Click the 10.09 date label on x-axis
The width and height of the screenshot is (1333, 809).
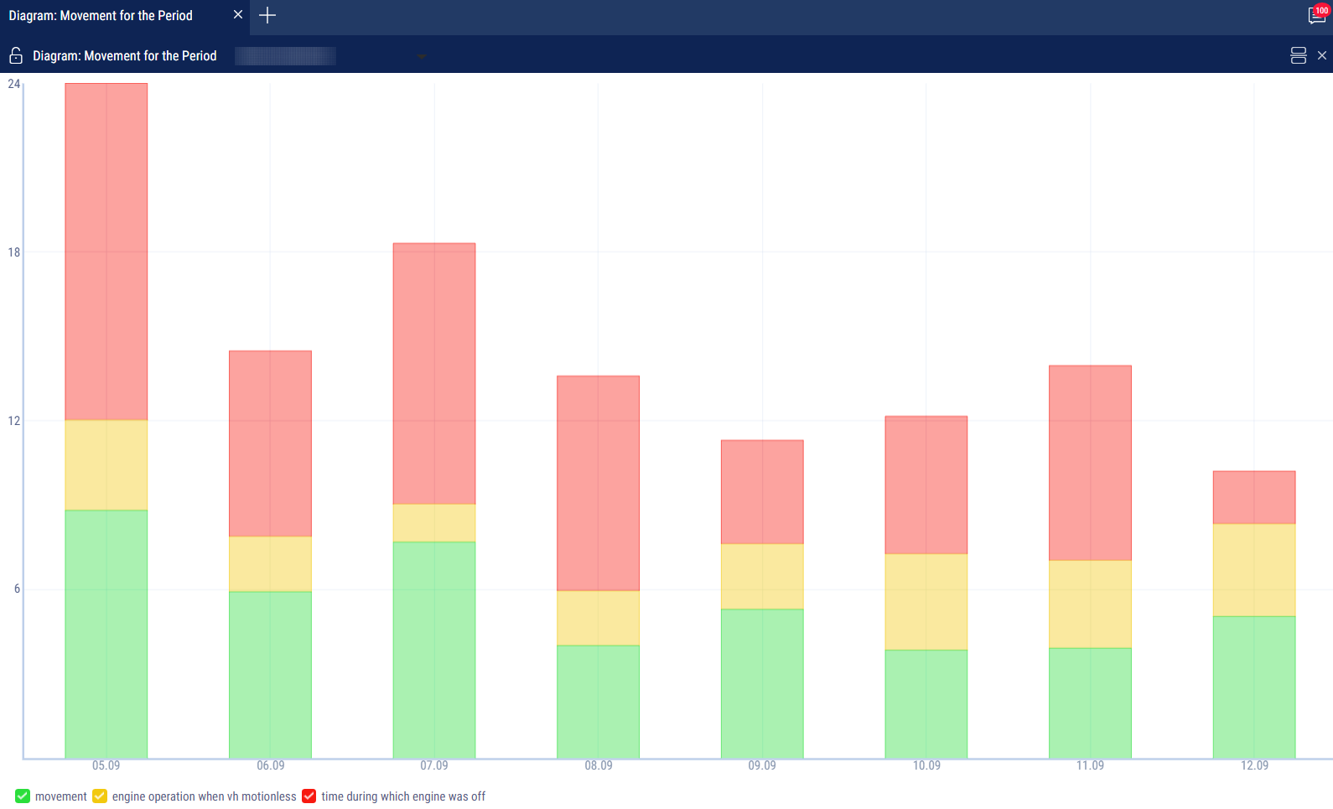926,765
